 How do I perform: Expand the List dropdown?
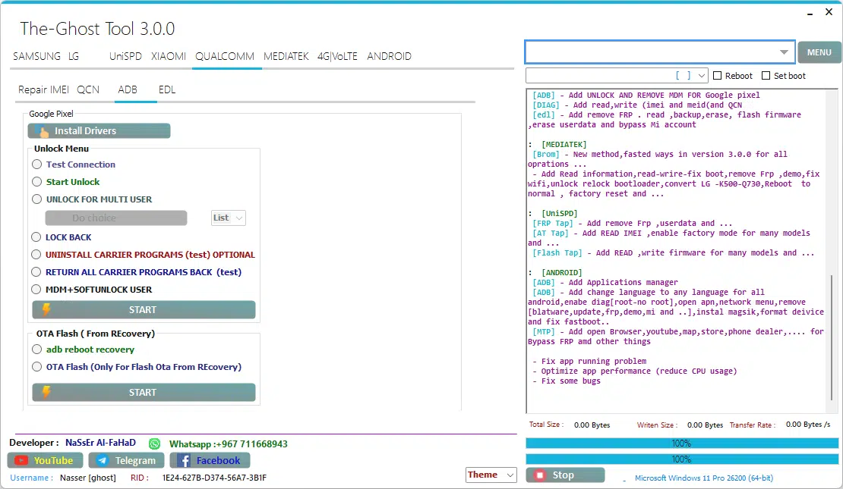(x=229, y=218)
